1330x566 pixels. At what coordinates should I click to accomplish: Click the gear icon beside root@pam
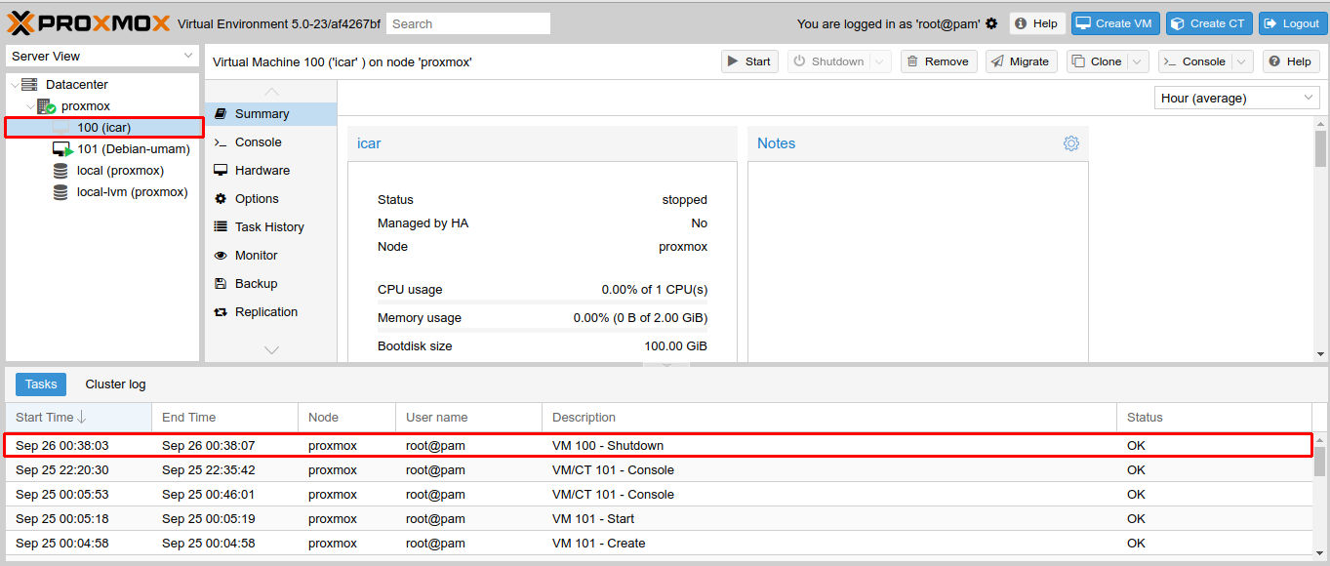click(x=991, y=23)
